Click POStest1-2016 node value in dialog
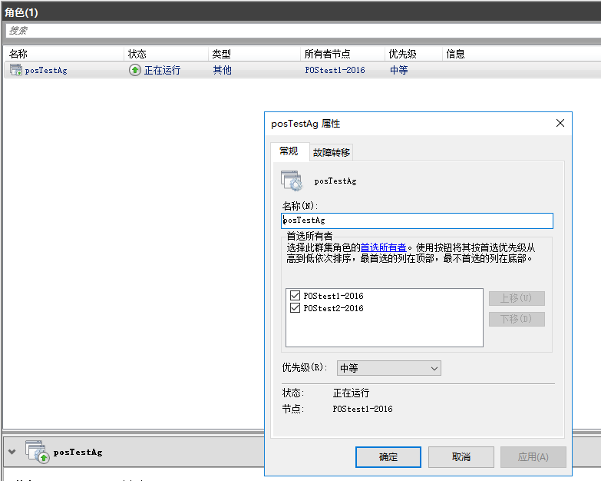 [362, 409]
